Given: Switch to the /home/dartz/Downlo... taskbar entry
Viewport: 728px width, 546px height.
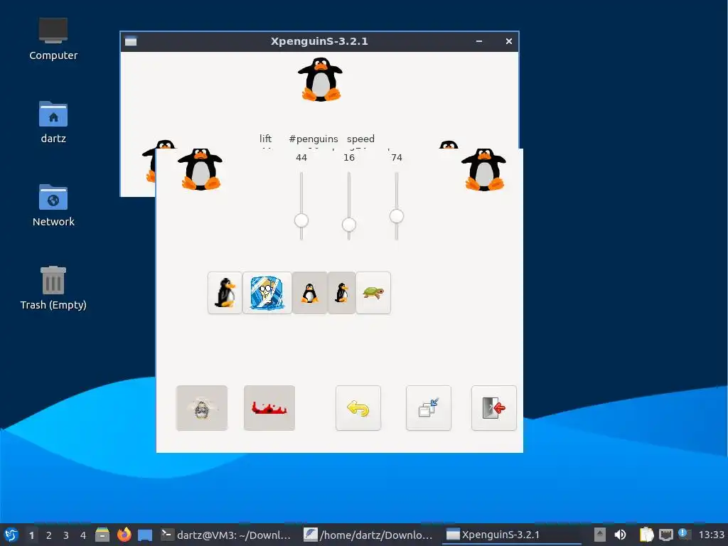Looking at the screenshot, I should pos(368,535).
